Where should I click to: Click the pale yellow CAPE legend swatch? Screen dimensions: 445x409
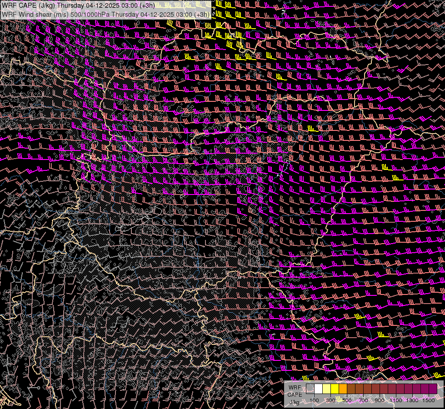pos(327,389)
